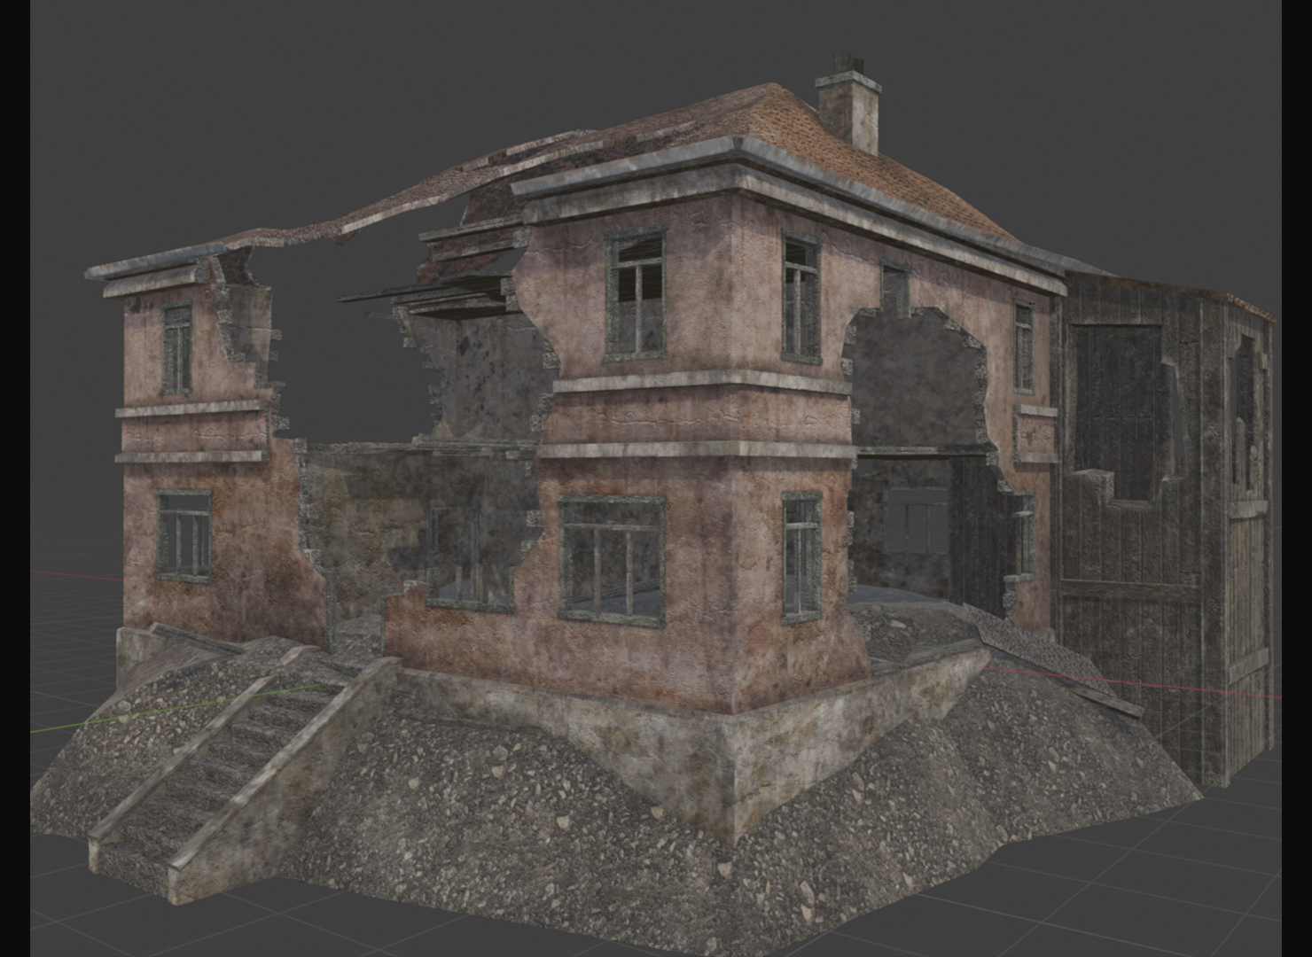Select the upper front window of the central corner
Viewport: 1312px width, 957px height.
point(635,295)
